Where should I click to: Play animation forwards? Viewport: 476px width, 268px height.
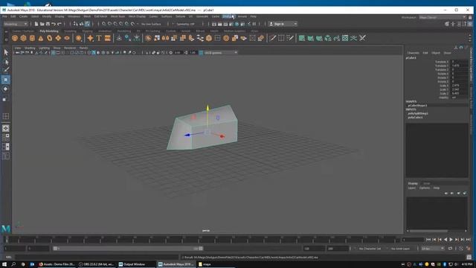click(x=451, y=240)
